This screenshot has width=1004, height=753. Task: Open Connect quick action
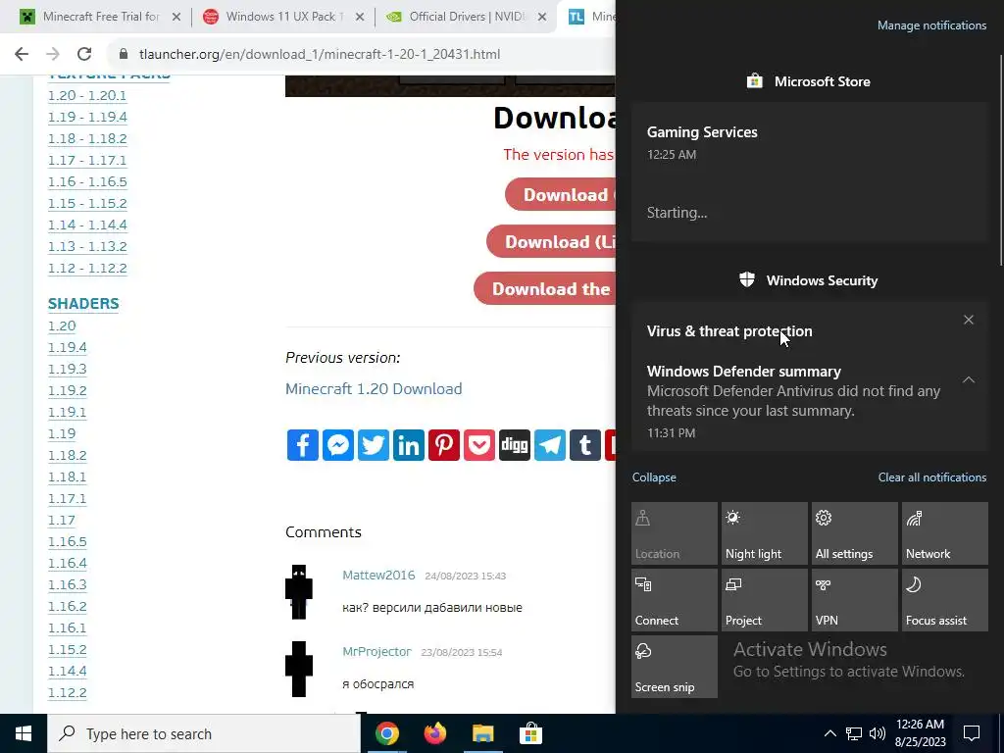point(675,600)
